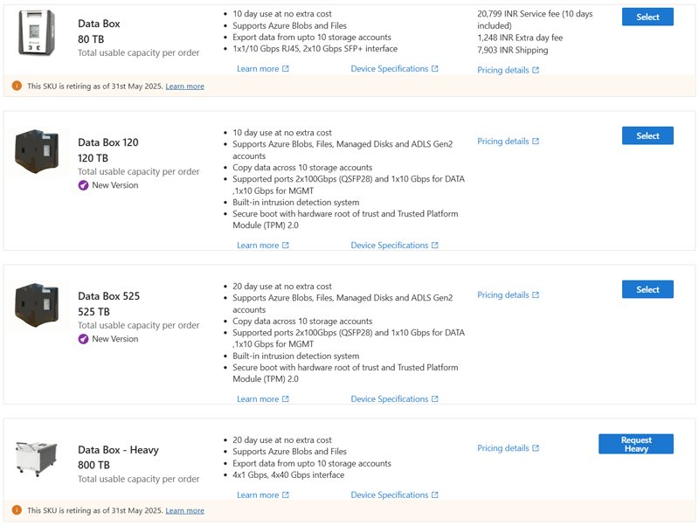View Pricing details for Data Box 120
The height and width of the screenshot is (526, 699).
[x=508, y=142]
